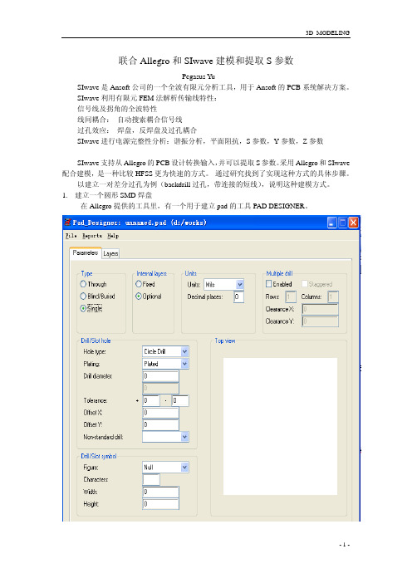The height and width of the screenshot is (583, 412).
Task: Toggle the Staggered checkbox
Action: tap(305, 284)
